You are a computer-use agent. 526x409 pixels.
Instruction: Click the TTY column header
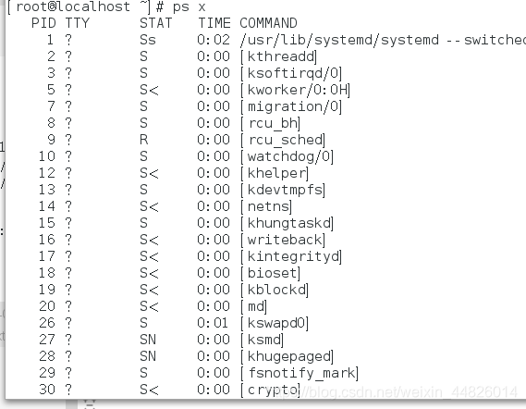78,23
